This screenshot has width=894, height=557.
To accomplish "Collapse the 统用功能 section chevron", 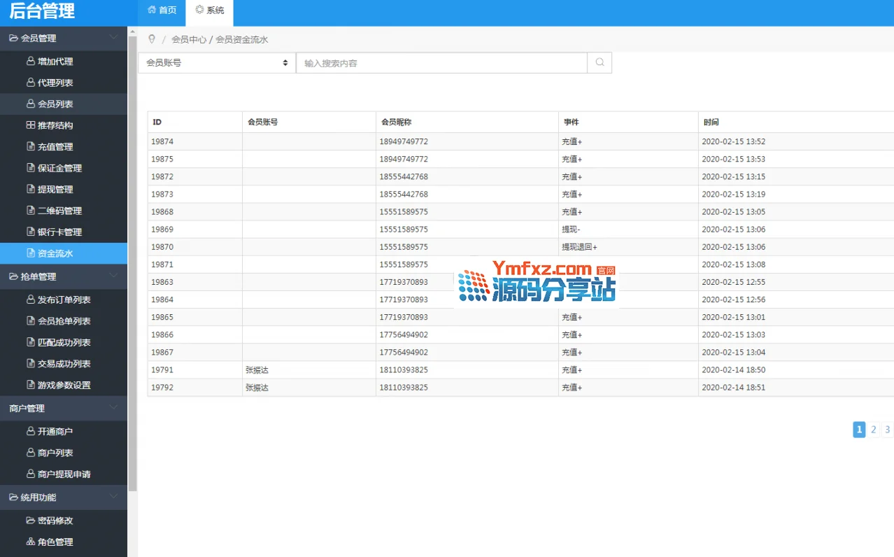I will coord(113,497).
